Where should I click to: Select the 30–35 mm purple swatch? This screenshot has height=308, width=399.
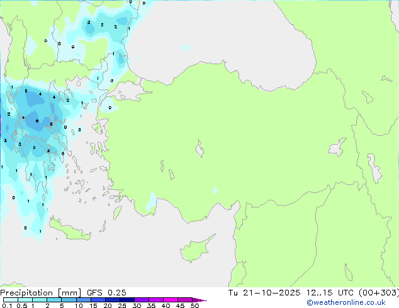point(141,300)
